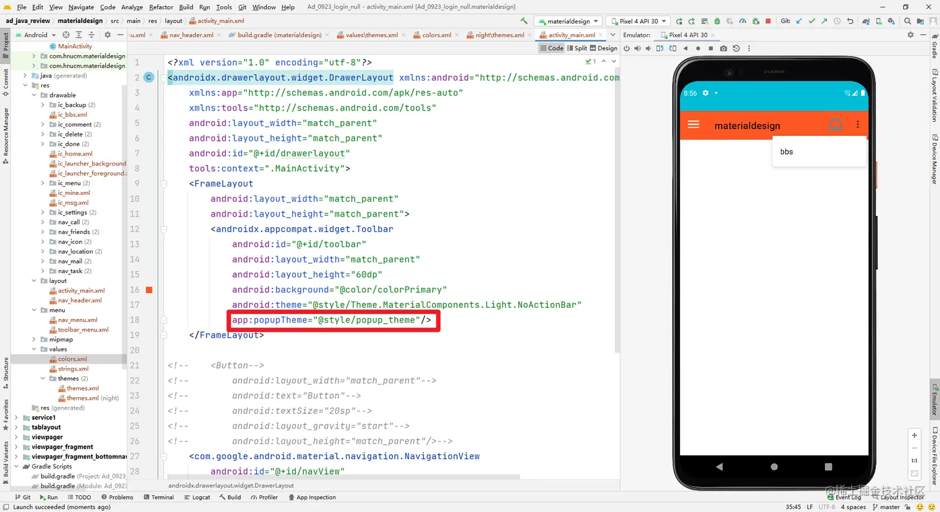Screen dimensions: 940x512
Task: Open the Terminal tool window
Action: 159,497
